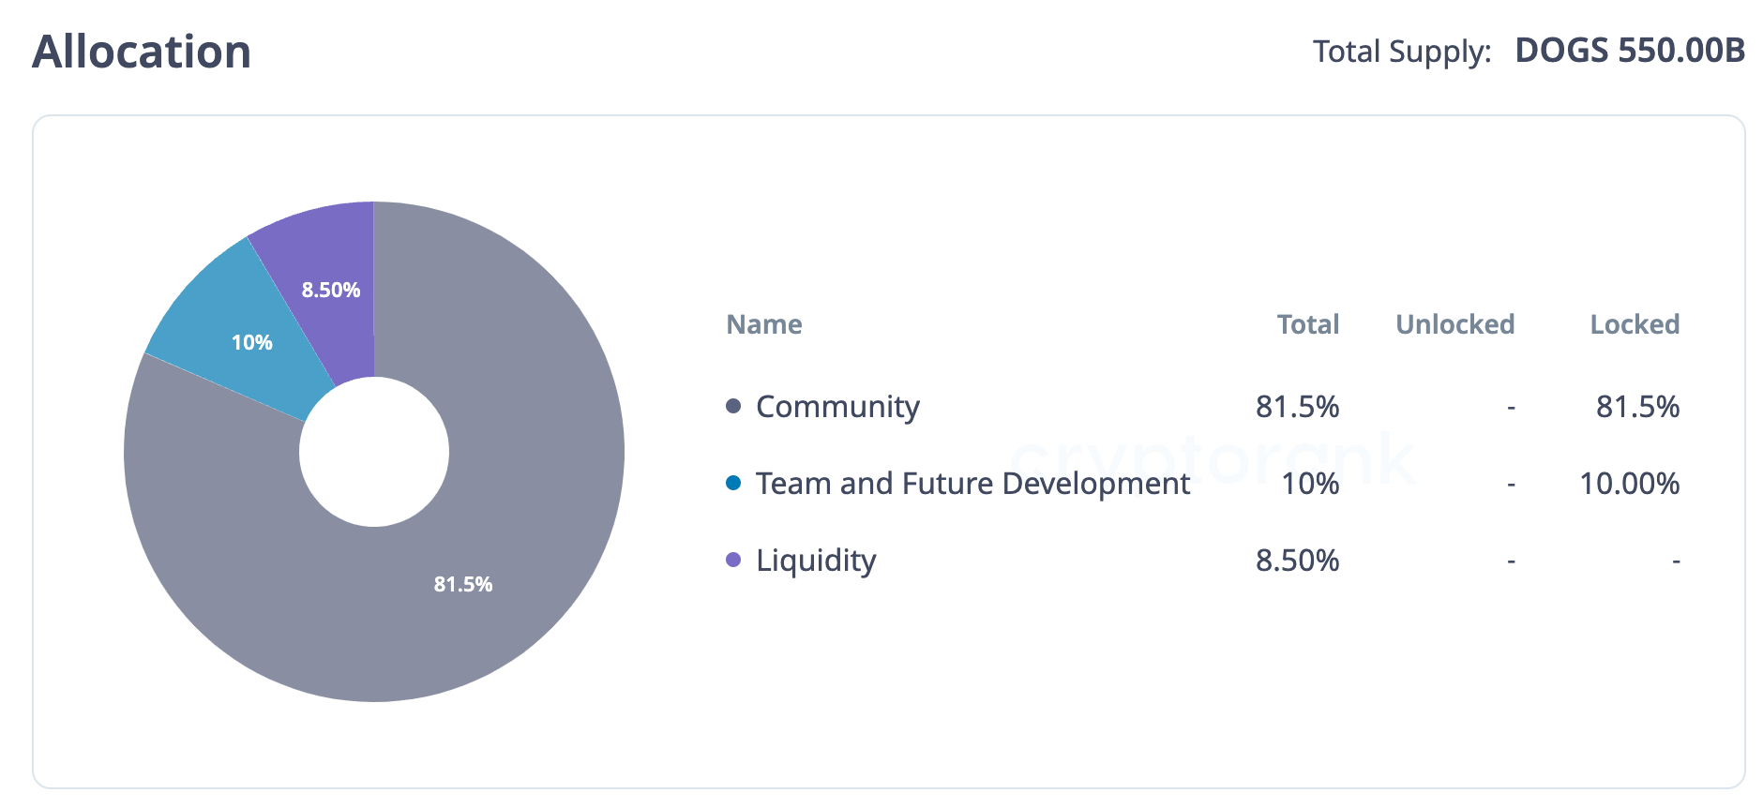The width and height of the screenshot is (1763, 808).
Task: Click the Allocation heading
Action: point(142,52)
